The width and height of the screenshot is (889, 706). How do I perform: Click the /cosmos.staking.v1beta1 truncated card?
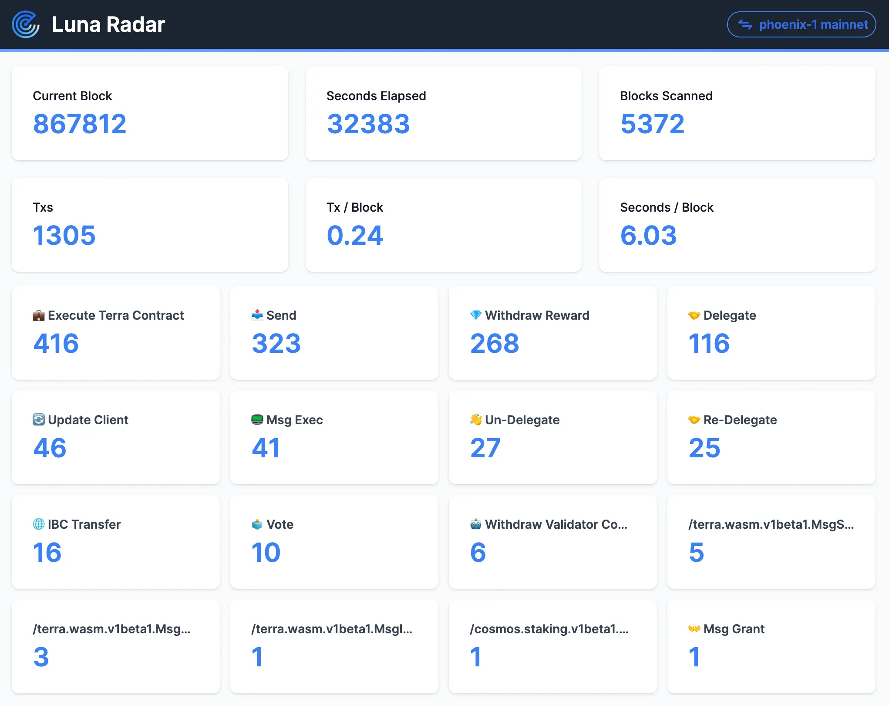point(552,646)
